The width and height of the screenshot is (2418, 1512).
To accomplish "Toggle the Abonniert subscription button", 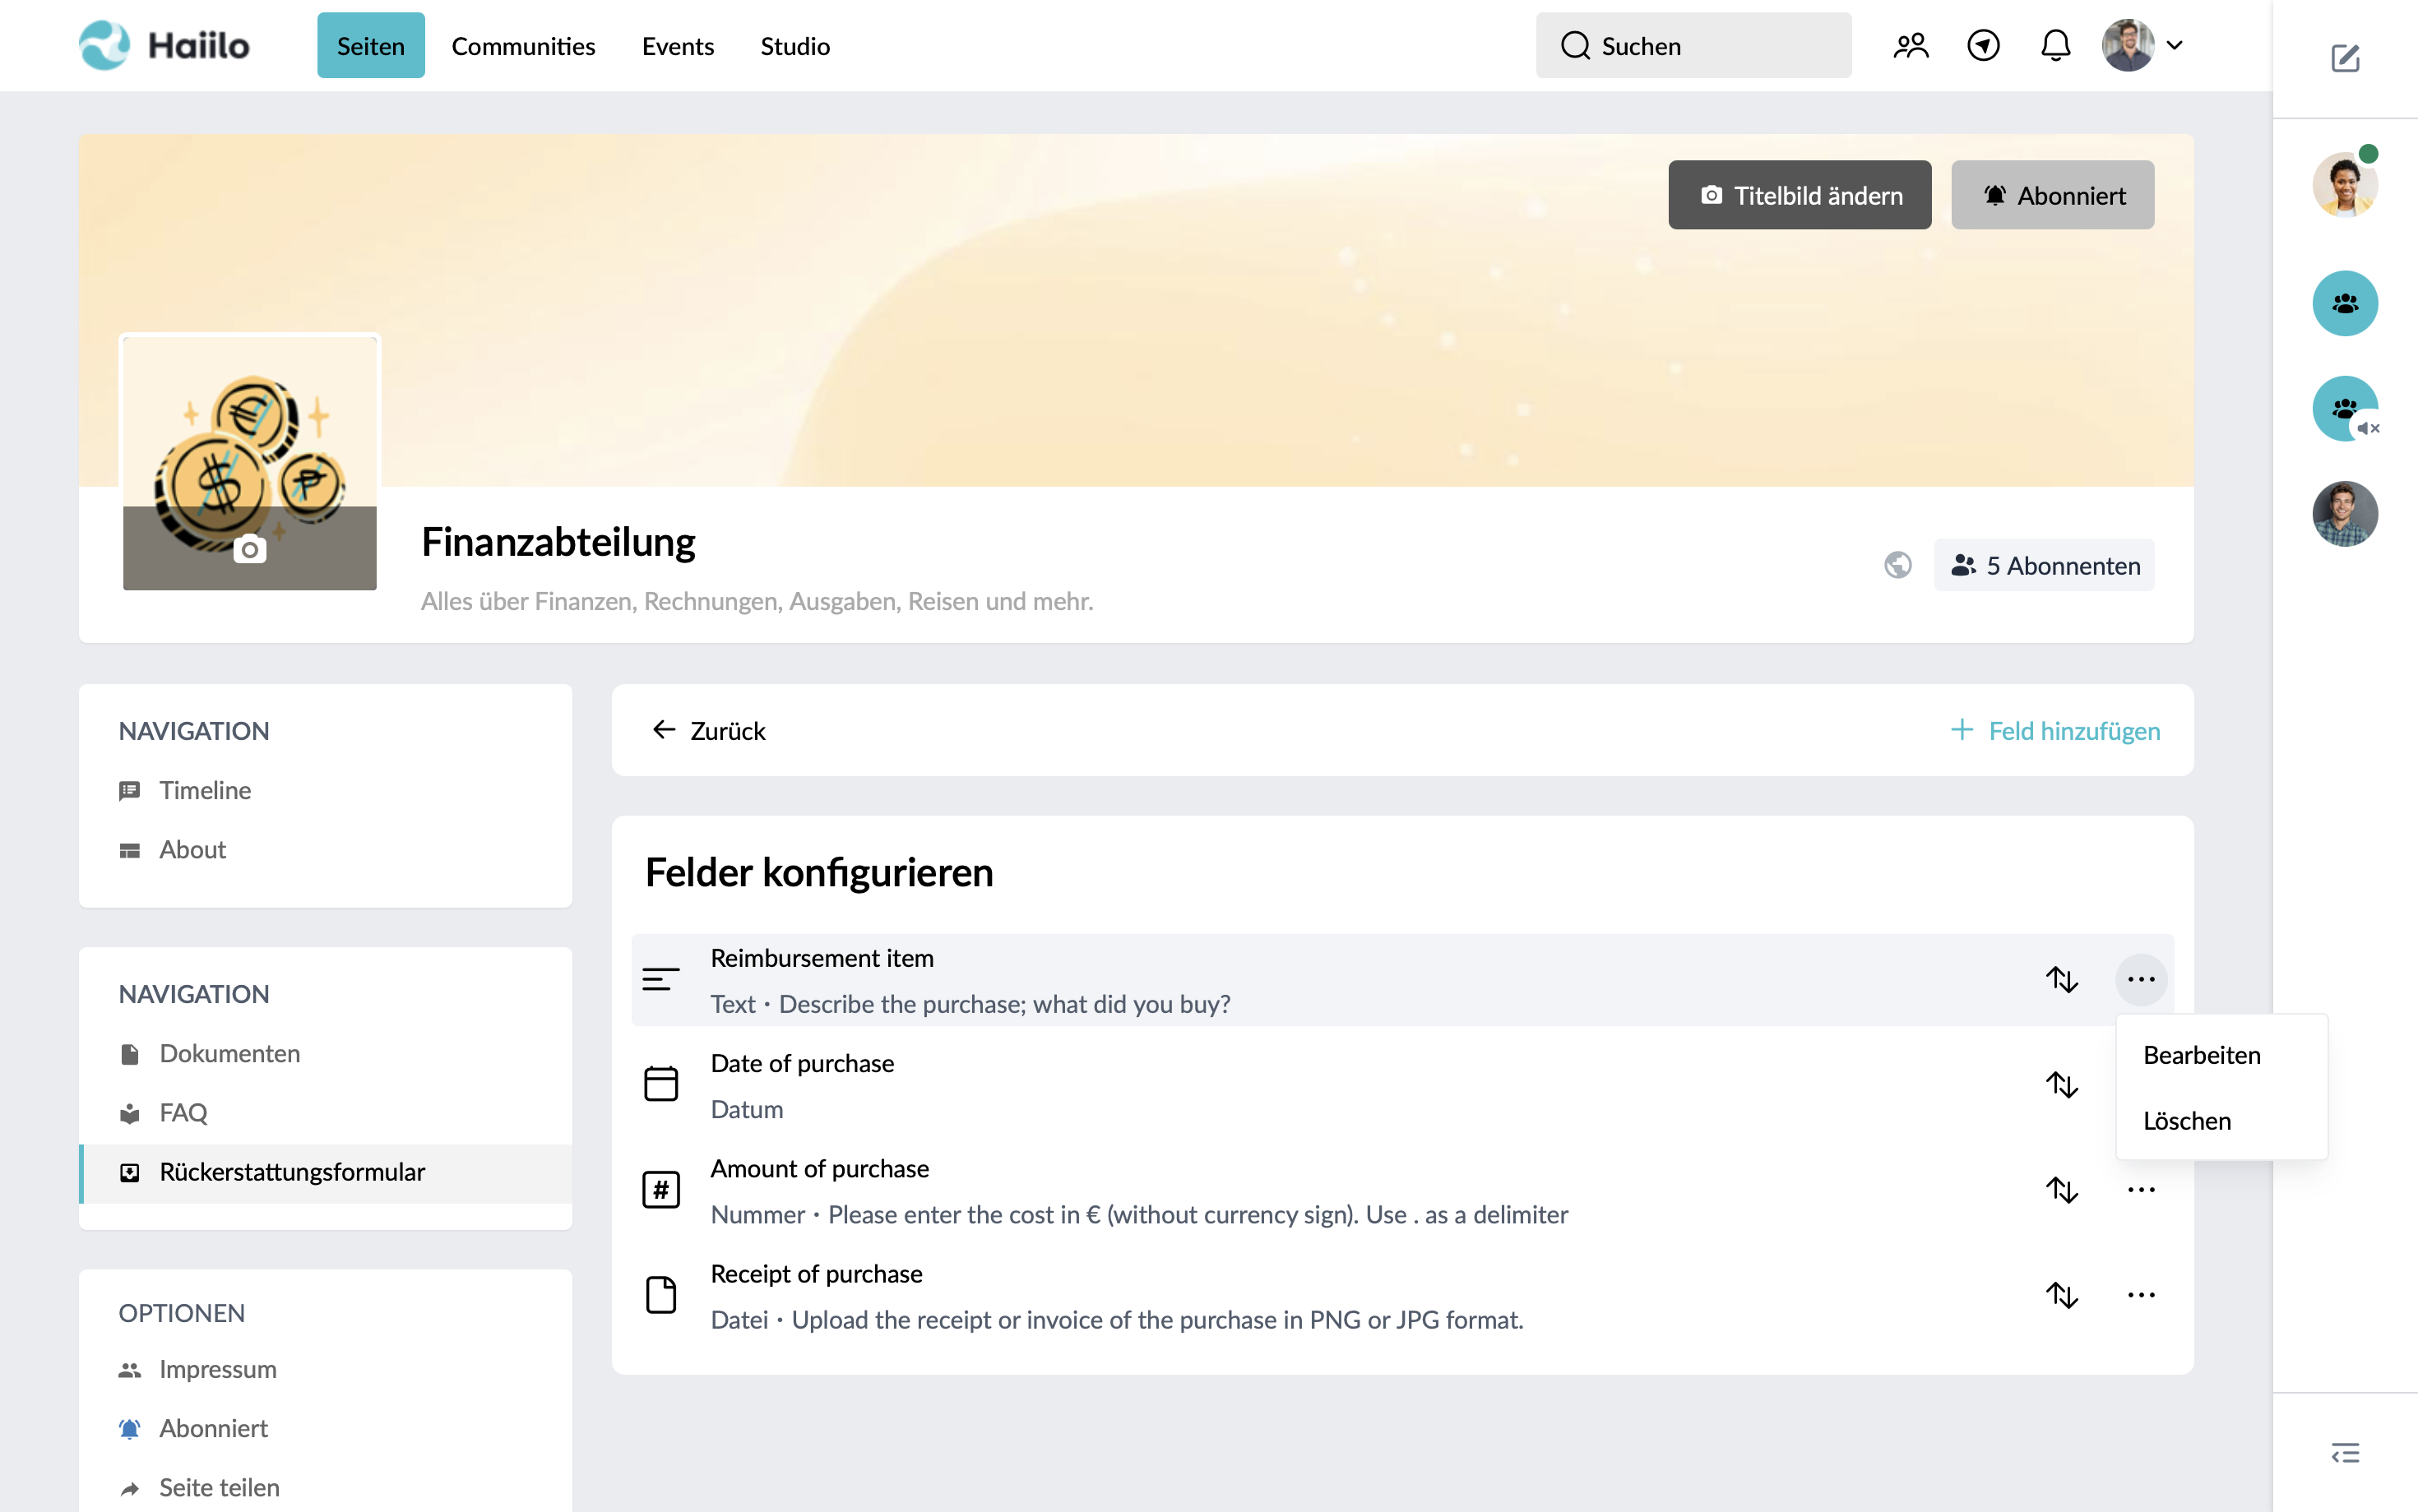I will tap(2052, 195).
